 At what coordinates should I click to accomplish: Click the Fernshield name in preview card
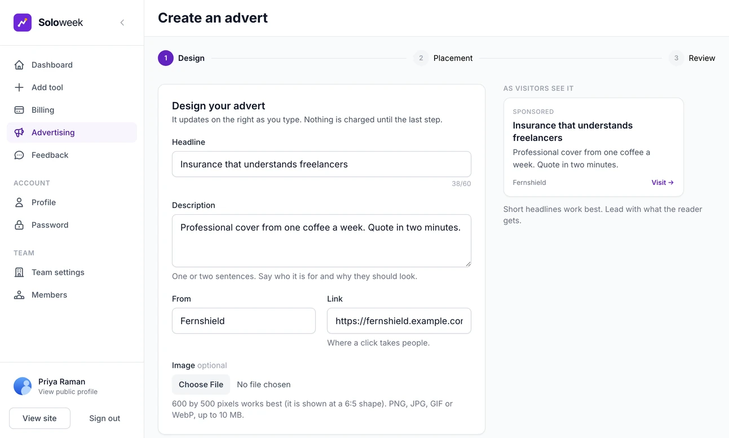point(529,183)
